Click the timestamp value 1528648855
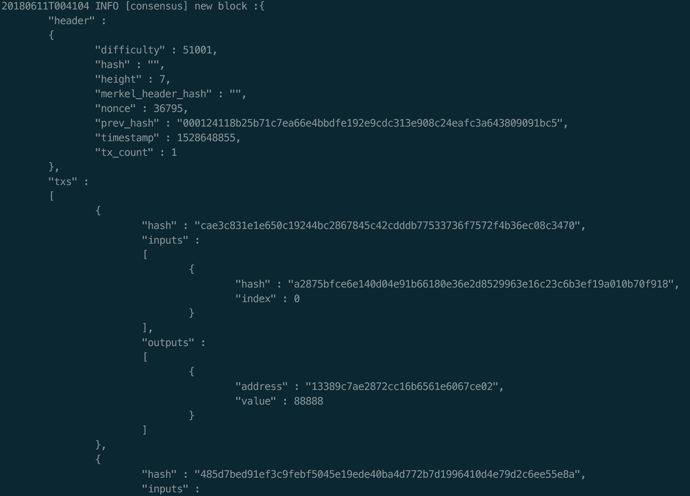 point(206,138)
